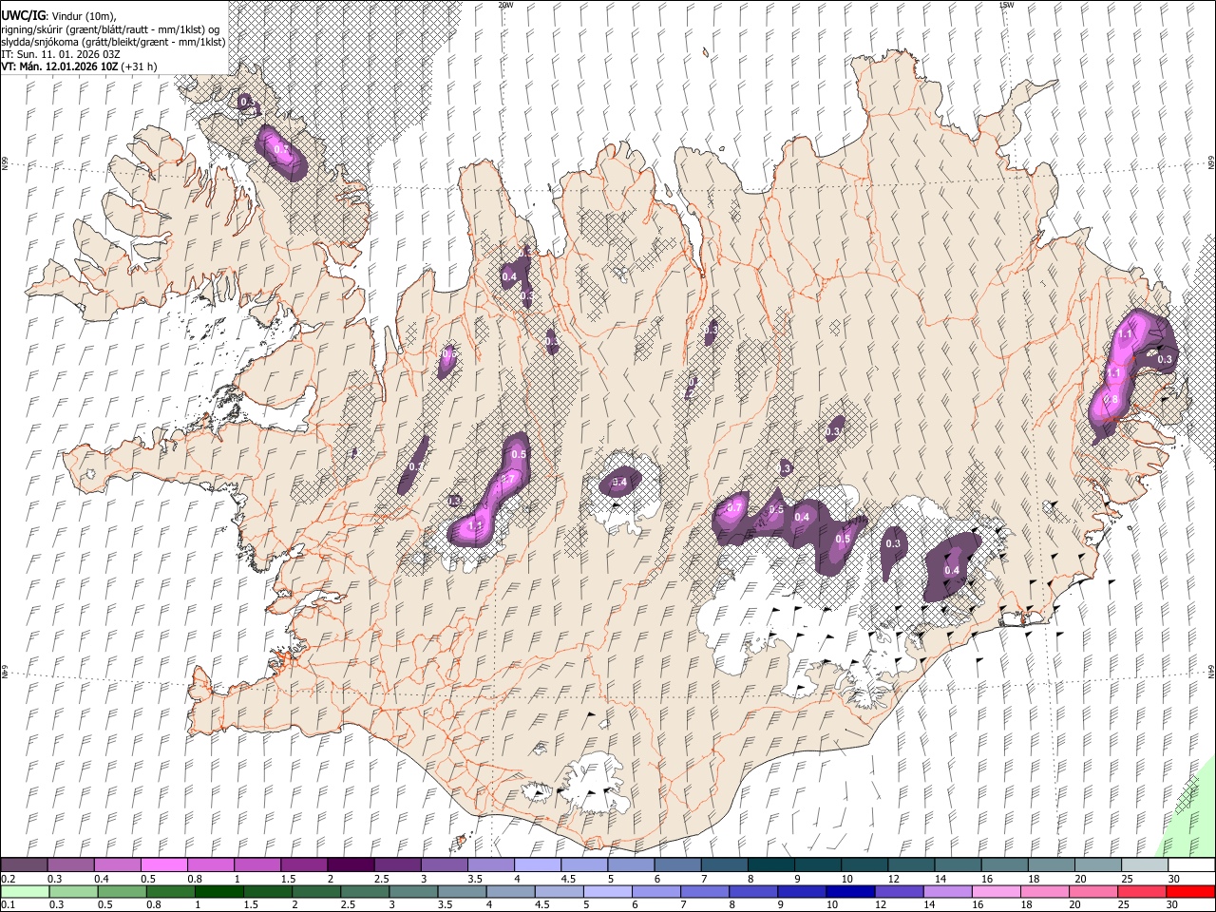Click the '0.4' value on the white Hofsjökull glacier
This screenshot has width=1216, height=912.
tap(619, 483)
